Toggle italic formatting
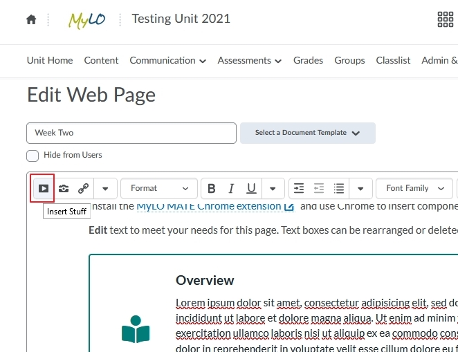 tap(231, 188)
